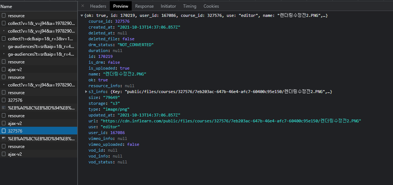Click the drm_status "NOT_CONVERTED" value

pos(135,45)
